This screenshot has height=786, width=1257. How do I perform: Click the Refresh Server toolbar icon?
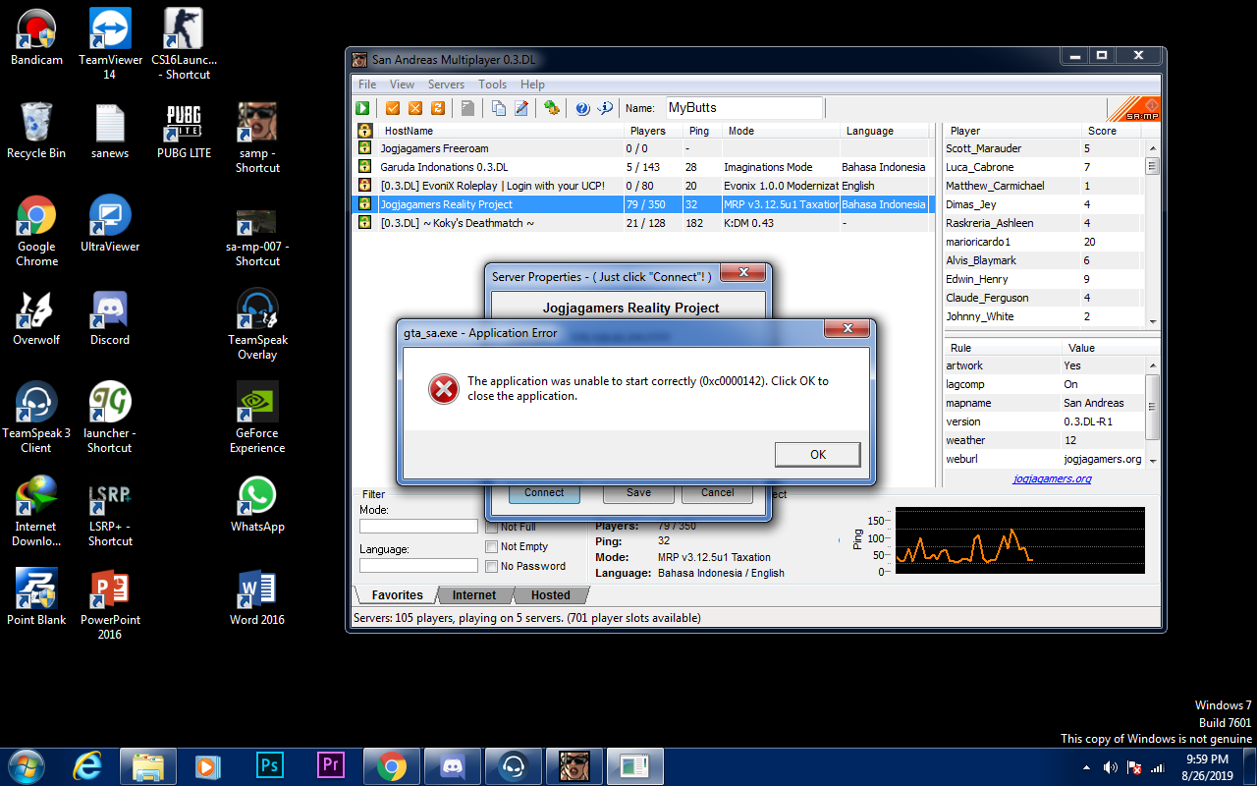[438, 108]
